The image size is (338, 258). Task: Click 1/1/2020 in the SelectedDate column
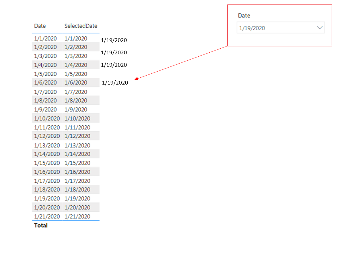click(x=76, y=39)
